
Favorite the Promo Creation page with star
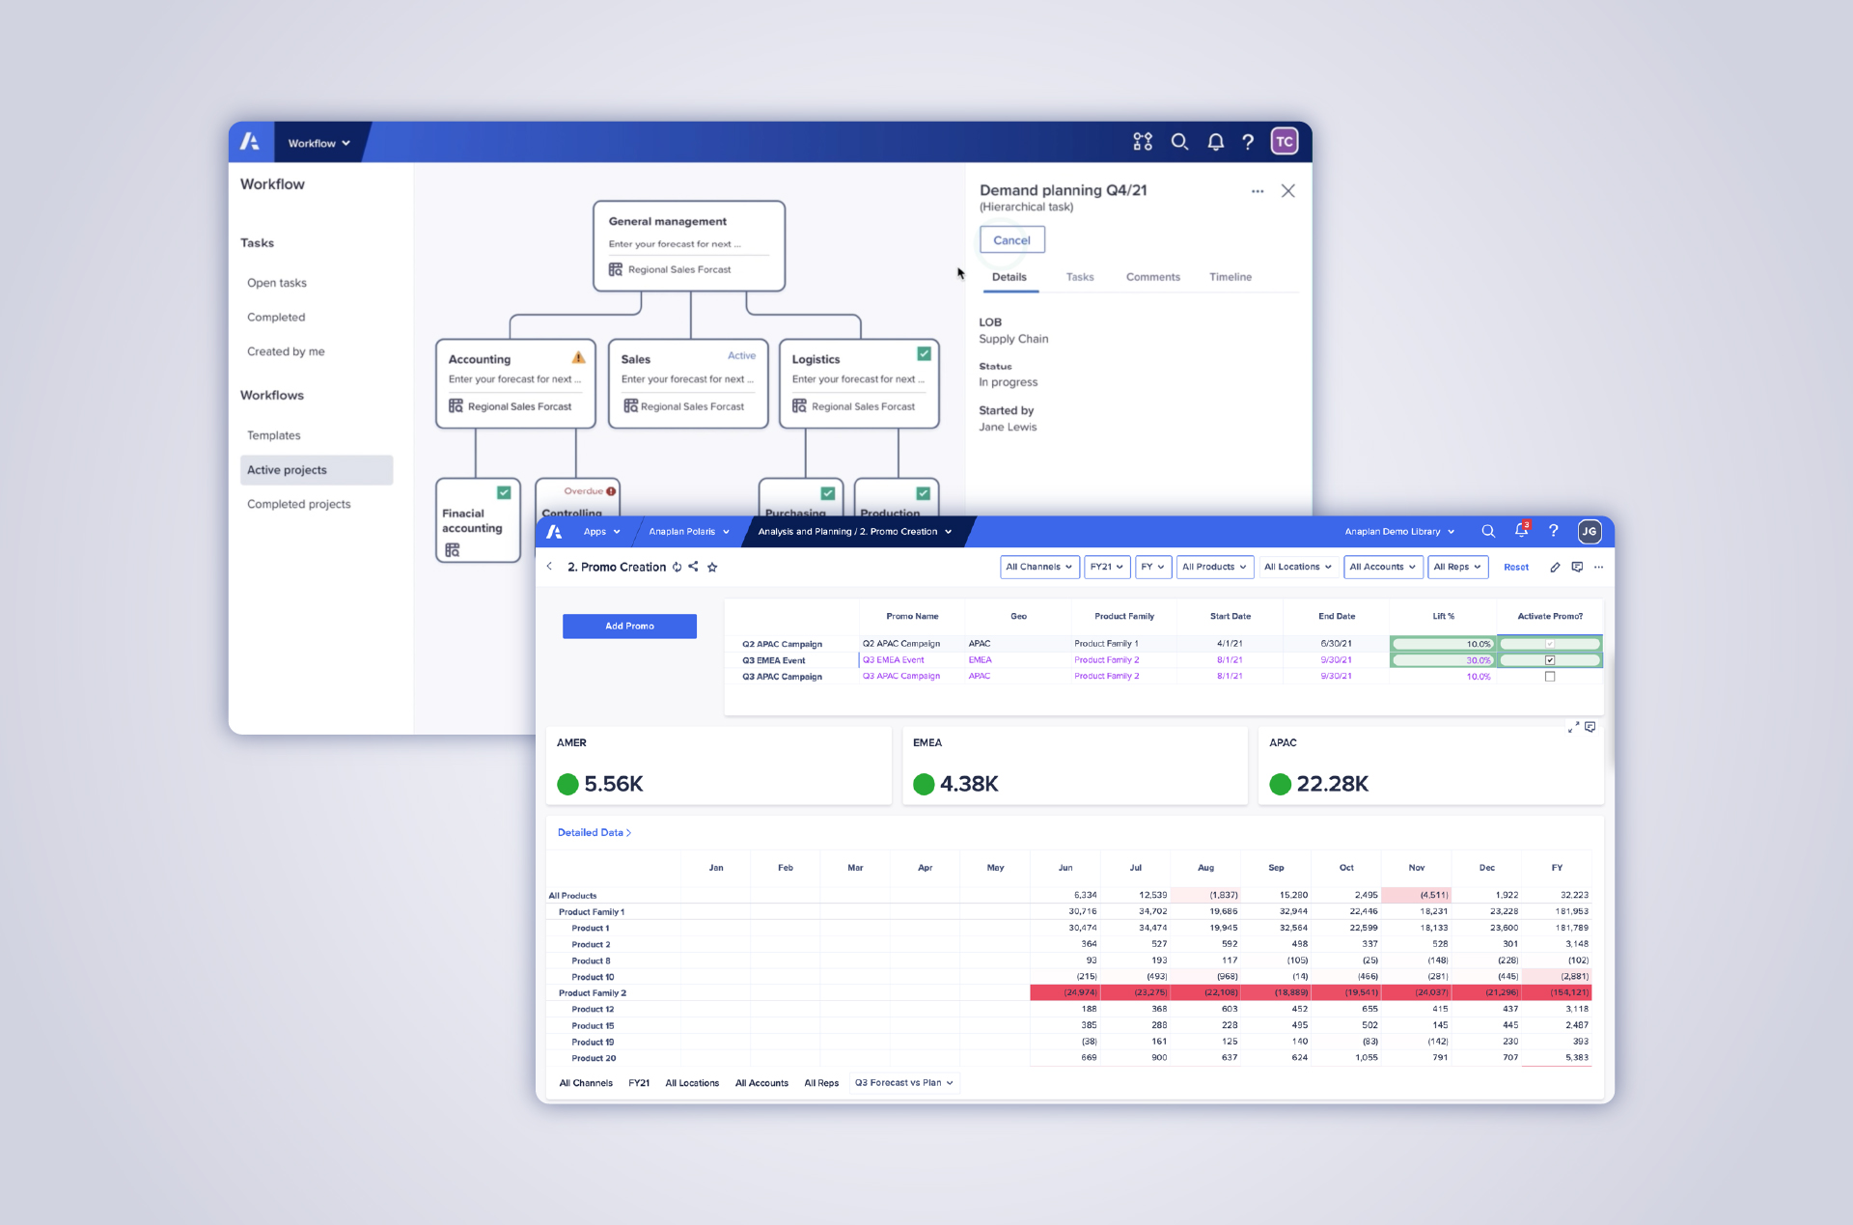click(x=712, y=567)
